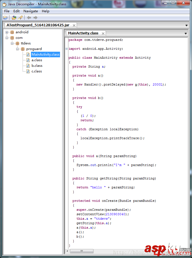The image size is (192, 258).
Task: Expand the collapsed import statements
Action: click(66, 49)
